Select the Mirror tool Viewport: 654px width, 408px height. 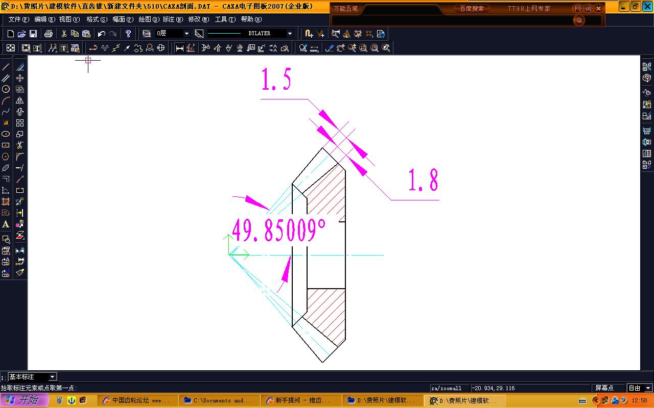(x=20, y=100)
